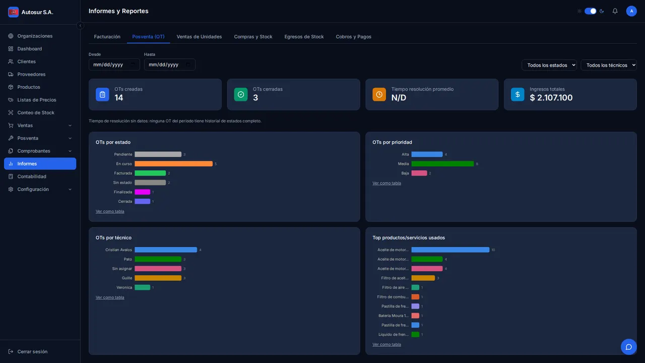Collapse the sidebar with the chevron button
Image resolution: width=645 pixels, height=363 pixels.
tap(80, 26)
